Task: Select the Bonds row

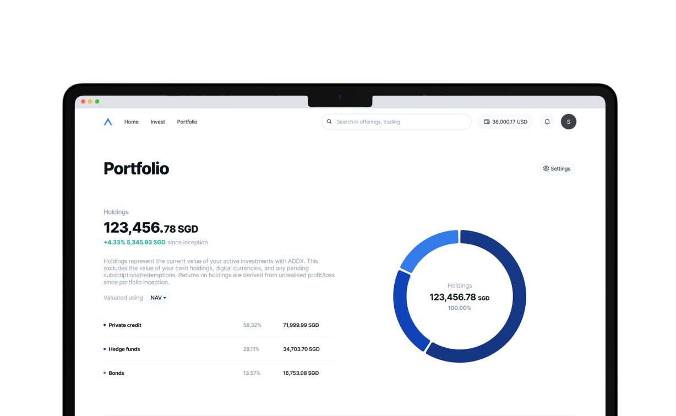Action: coord(220,373)
